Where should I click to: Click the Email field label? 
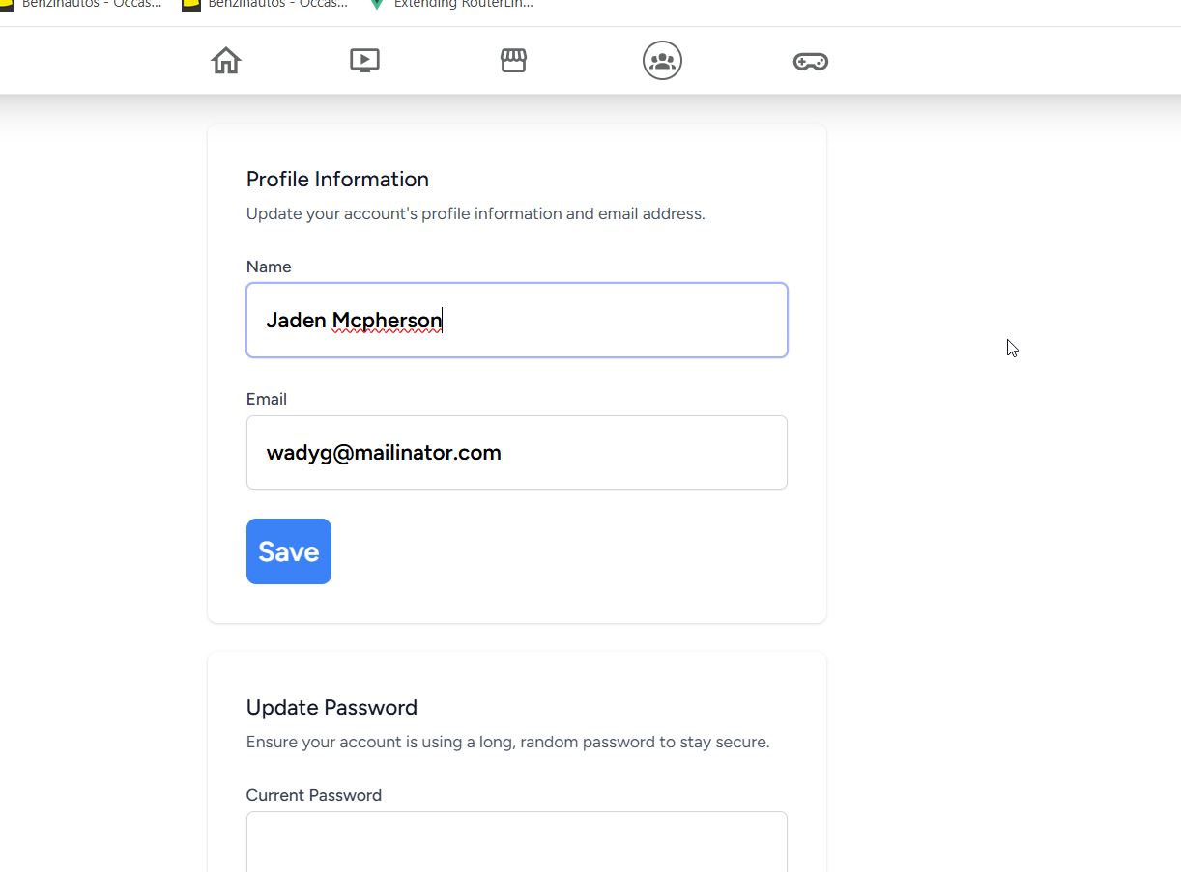[x=267, y=399]
